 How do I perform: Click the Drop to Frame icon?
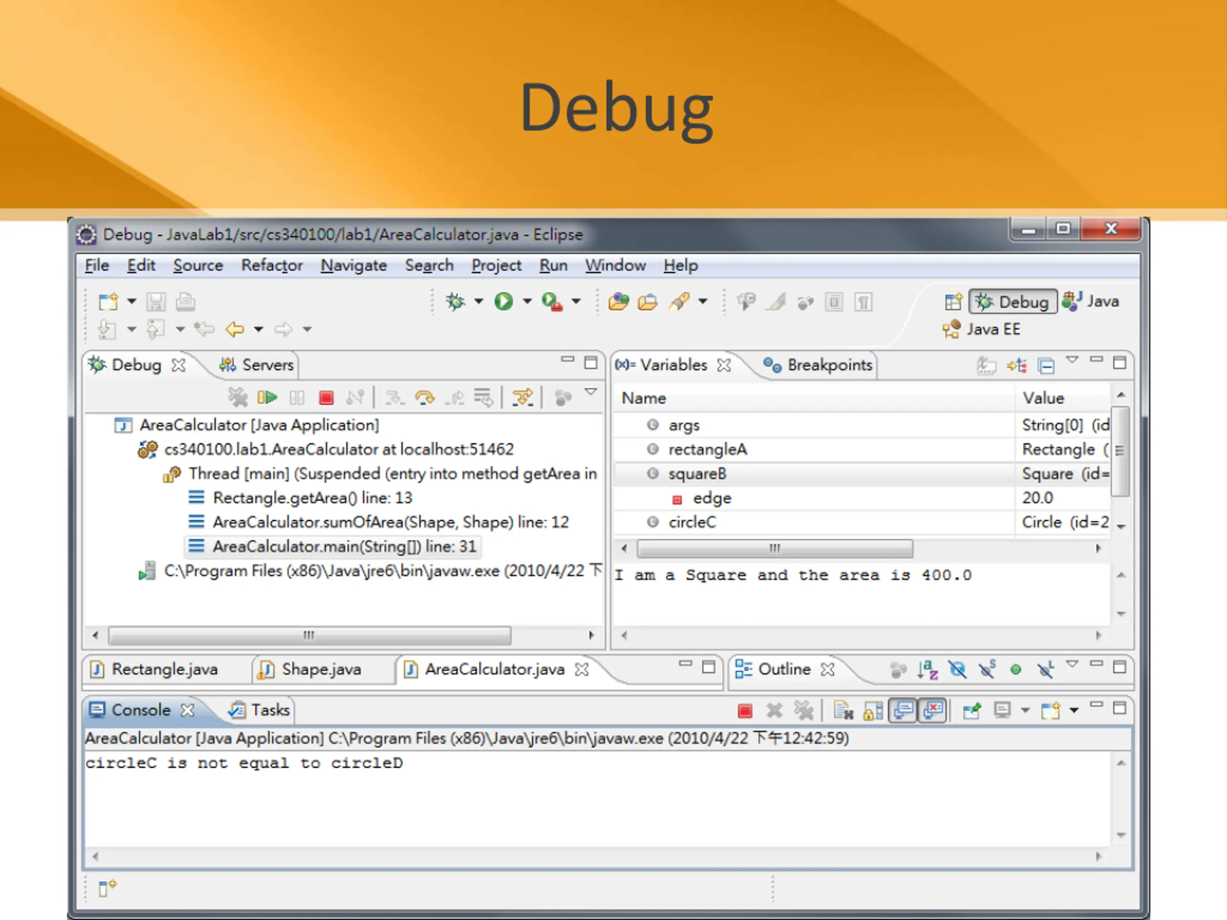483,397
